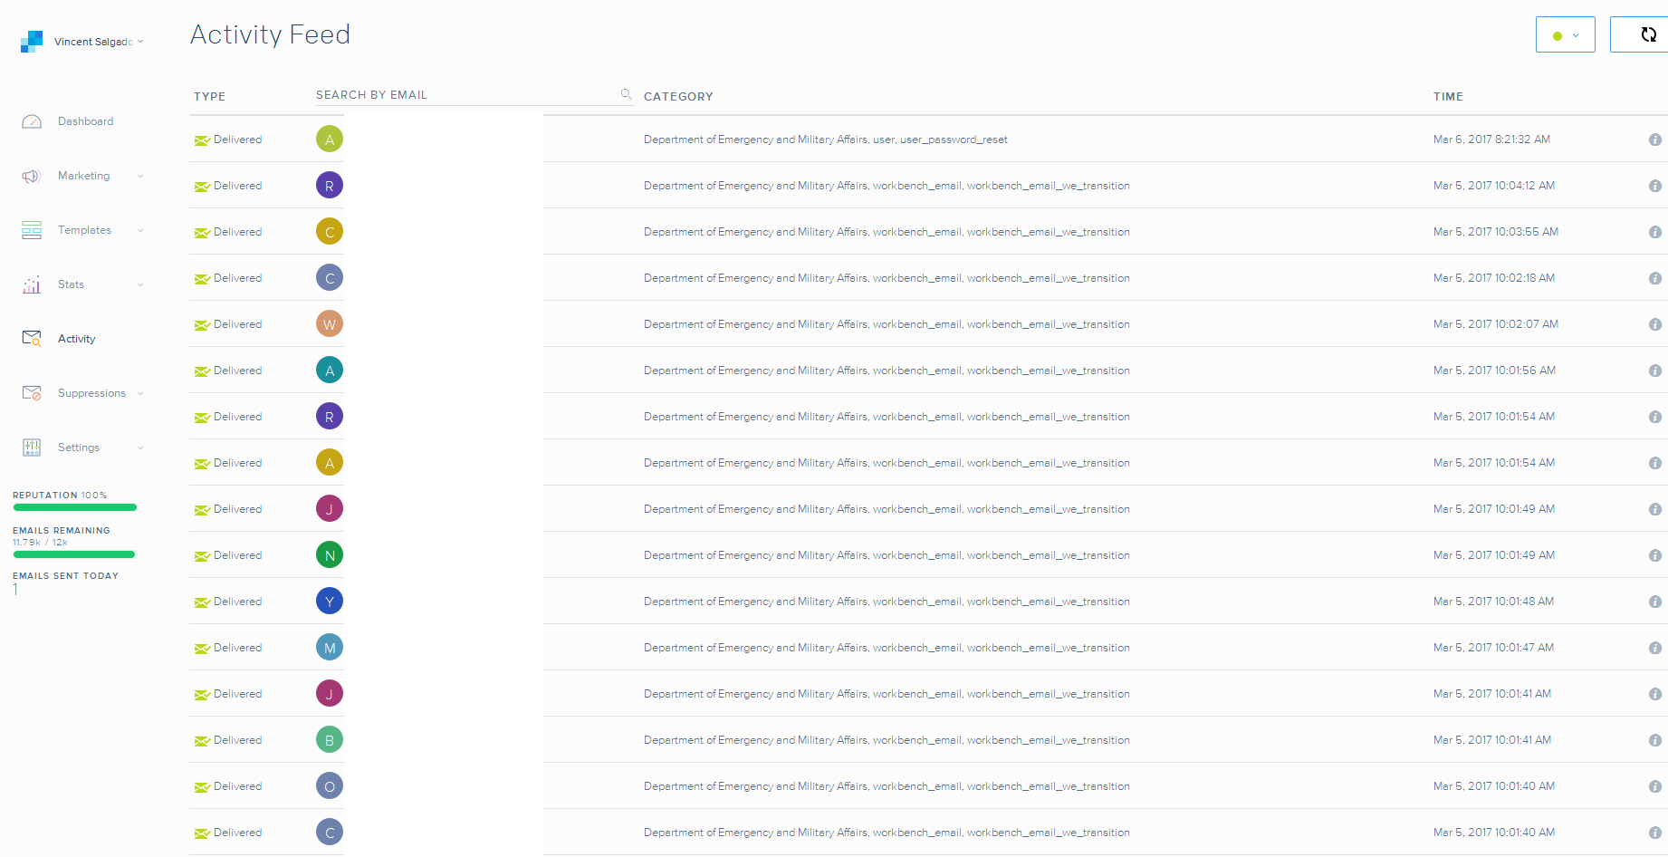The width and height of the screenshot is (1668, 857).
Task: Open the Activity menu item
Action: coord(76,338)
